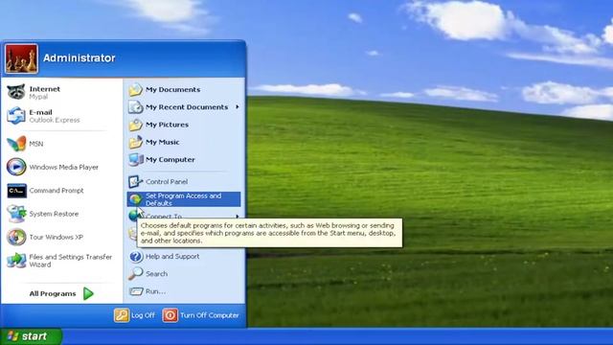The height and width of the screenshot is (345, 613).
Task: Click the Log Off key icon
Action: tap(122, 315)
